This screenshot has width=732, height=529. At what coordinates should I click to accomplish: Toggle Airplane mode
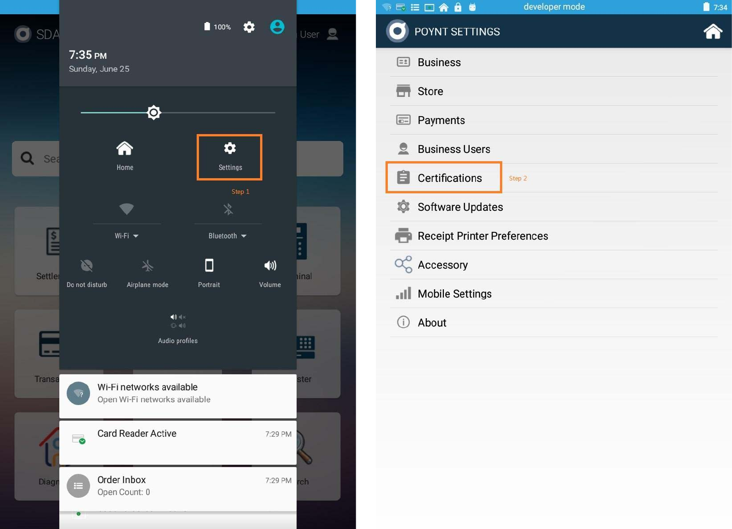tap(148, 274)
